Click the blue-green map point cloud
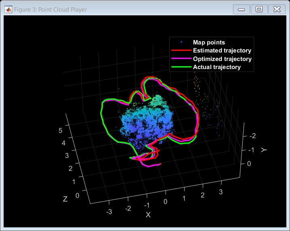290x231 pixels. coord(146,124)
